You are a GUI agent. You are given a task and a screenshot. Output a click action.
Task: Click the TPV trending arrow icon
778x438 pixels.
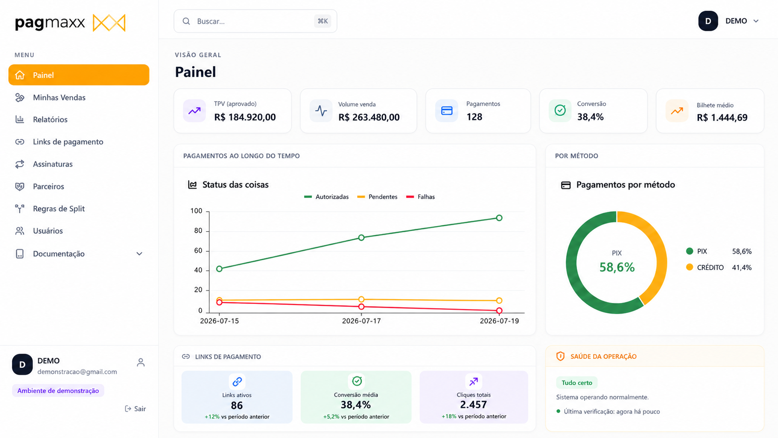[x=194, y=111]
